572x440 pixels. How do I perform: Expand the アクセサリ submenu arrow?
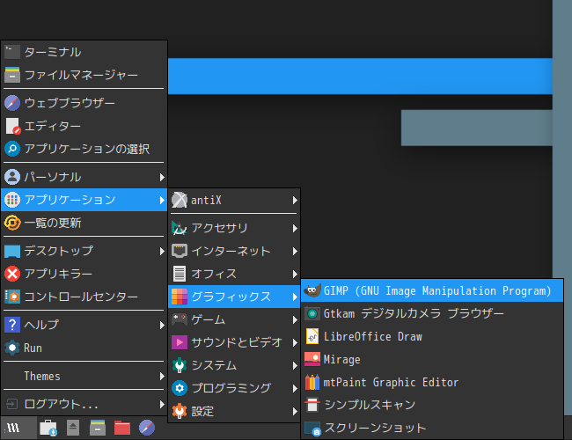tap(295, 229)
